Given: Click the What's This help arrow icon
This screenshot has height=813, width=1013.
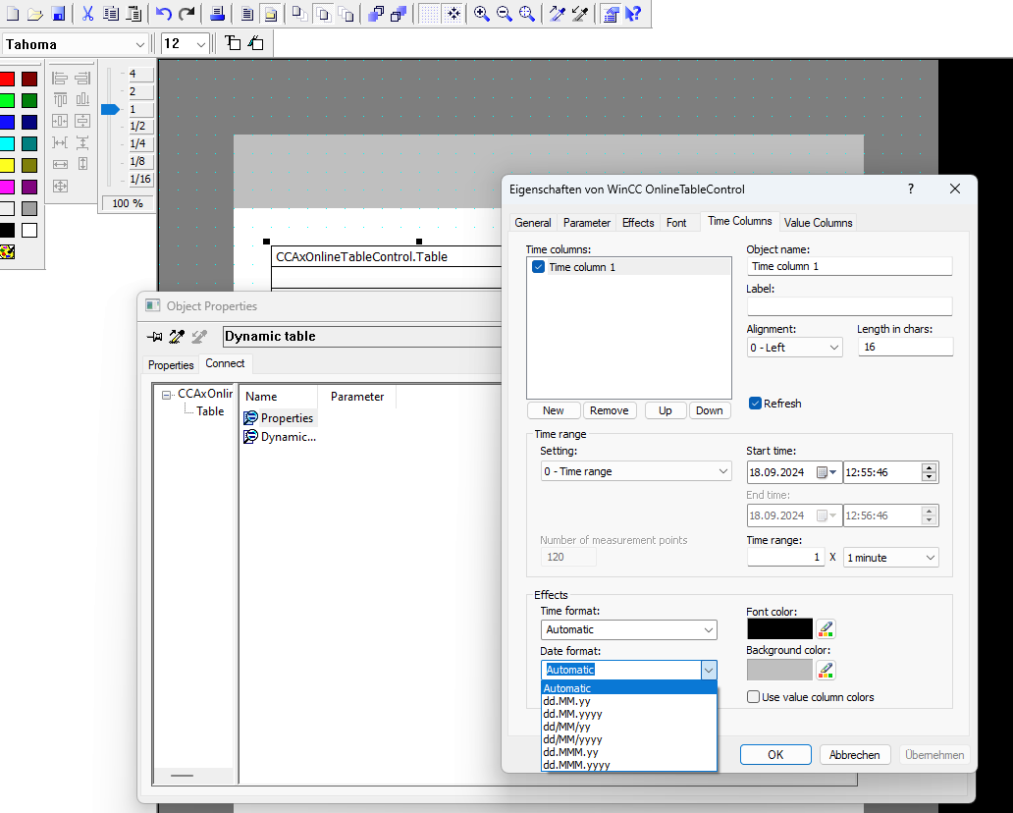Looking at the screenshot, I should (x=633, y=14).
